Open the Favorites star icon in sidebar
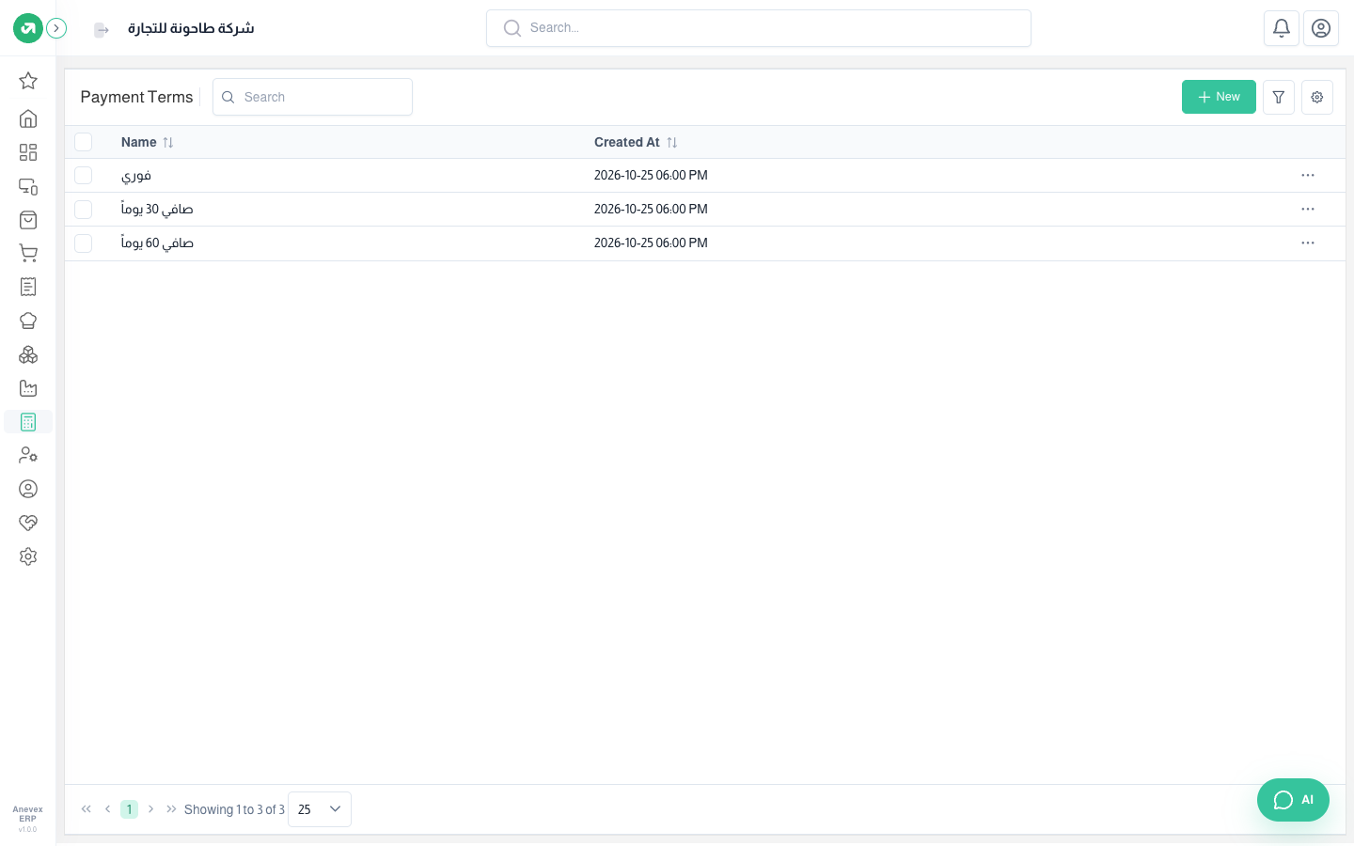The height and width of the screenshot is (846, 1354). (28, 81)
